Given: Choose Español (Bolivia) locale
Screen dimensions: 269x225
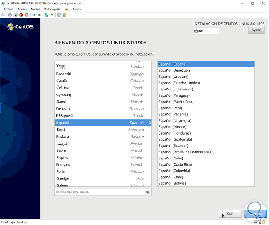Looking at the screenshot, I should (206, 183).
